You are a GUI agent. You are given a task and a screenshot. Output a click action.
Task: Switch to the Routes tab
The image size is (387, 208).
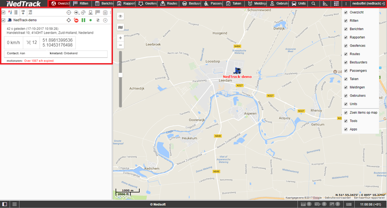pyautogui.click(x=169, y=3)
